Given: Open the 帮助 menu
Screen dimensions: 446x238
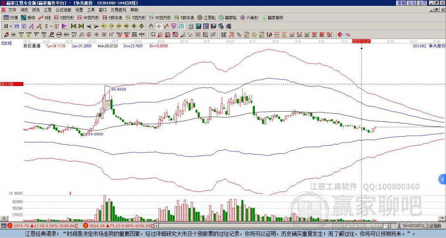Looking at the screenshot, I should coord(134,10).
